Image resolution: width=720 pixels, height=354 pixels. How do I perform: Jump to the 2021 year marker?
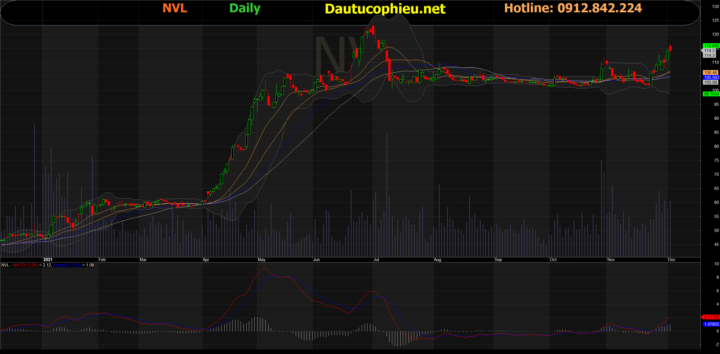tap(48, 260)
